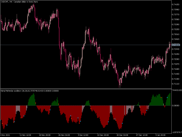The image size is (182, 137).
Task: Click the 0.72250 price axis label
Action: point(176,54)
